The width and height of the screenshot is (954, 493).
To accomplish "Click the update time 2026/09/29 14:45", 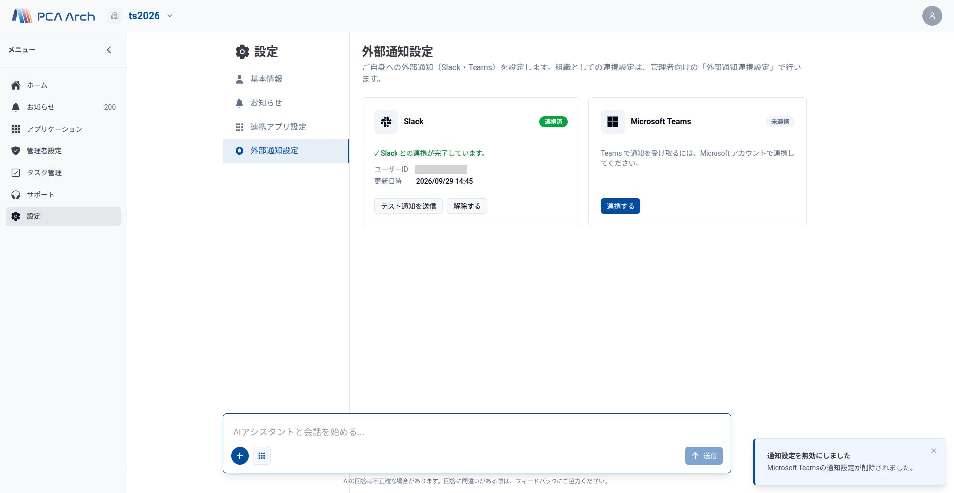I will pos(444,181).
